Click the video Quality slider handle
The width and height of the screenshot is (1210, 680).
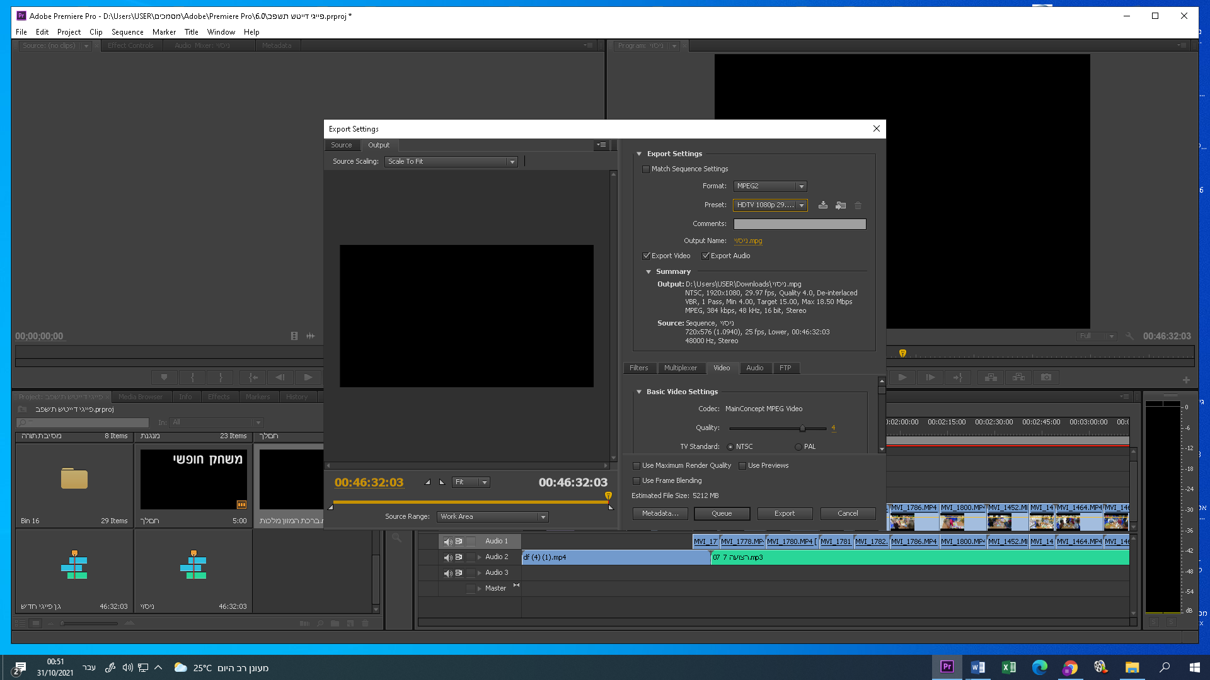pyautogui.click(x=802, y=428)
